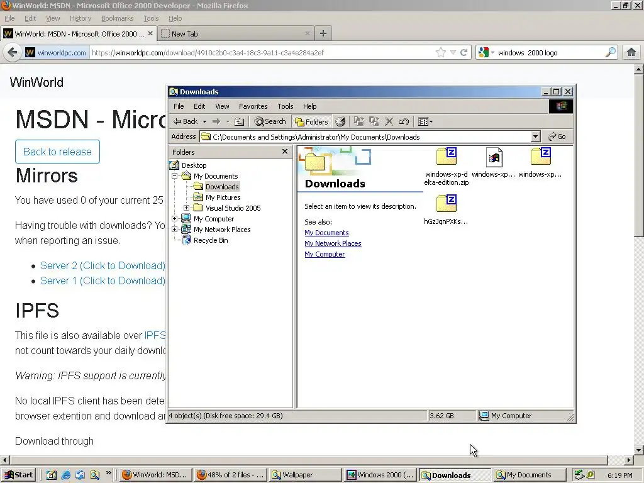The height and width of the screenshot is (483, 644).
Task: Select the windows-xp file with Windows flag icon
Action: click(x=494, y=163)
